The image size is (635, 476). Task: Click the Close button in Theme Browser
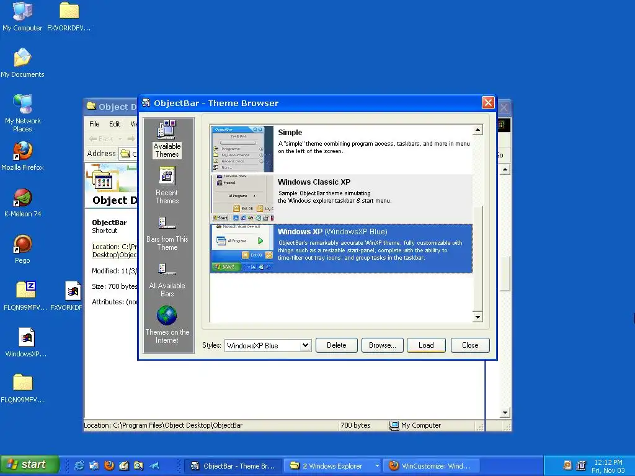[470, 345]
